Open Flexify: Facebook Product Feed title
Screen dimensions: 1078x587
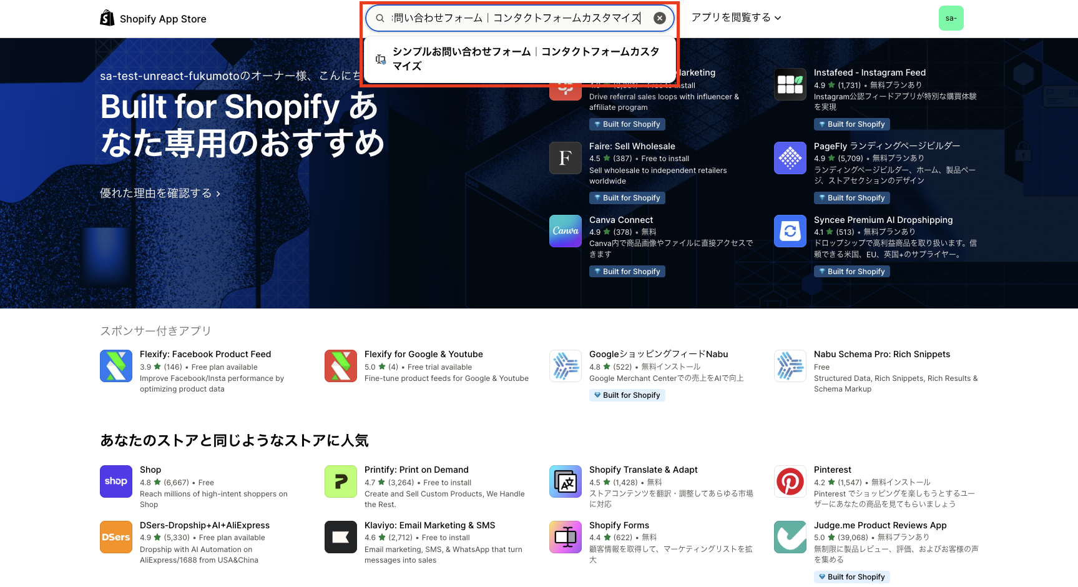(x=205, y=354)
